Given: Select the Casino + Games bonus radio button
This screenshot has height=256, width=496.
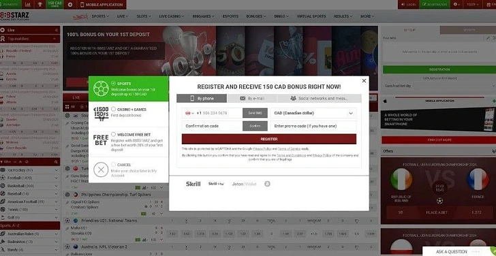Looking at the screenshot, I should pos(113,109).
